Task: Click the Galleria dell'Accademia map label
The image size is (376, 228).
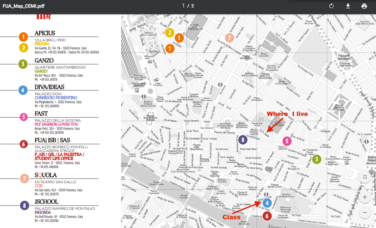Action: pos(249,74)
